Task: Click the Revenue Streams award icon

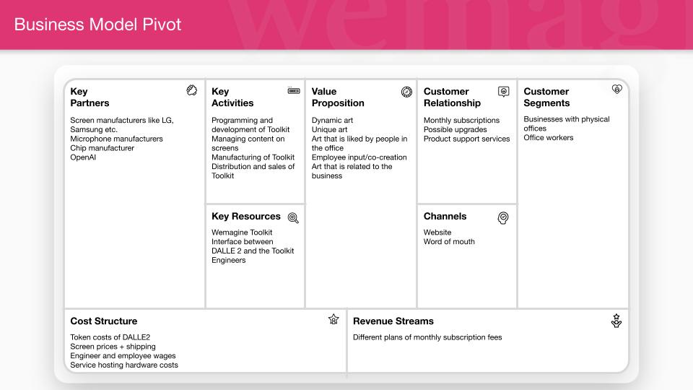Action: (x=616, y=321)
